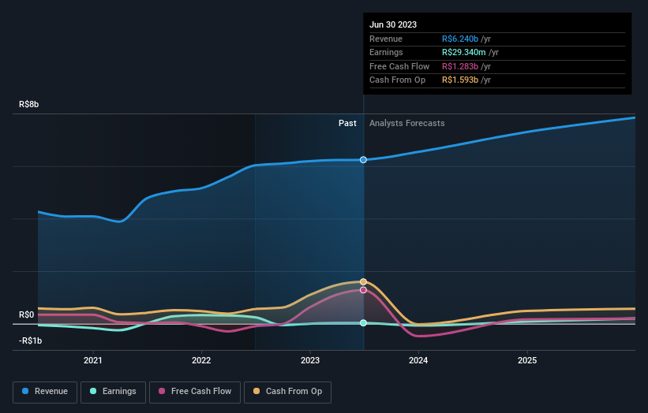Click the R$29.340m earnings value
This screenshot has height=413, width=648.
tap(463, 52)
